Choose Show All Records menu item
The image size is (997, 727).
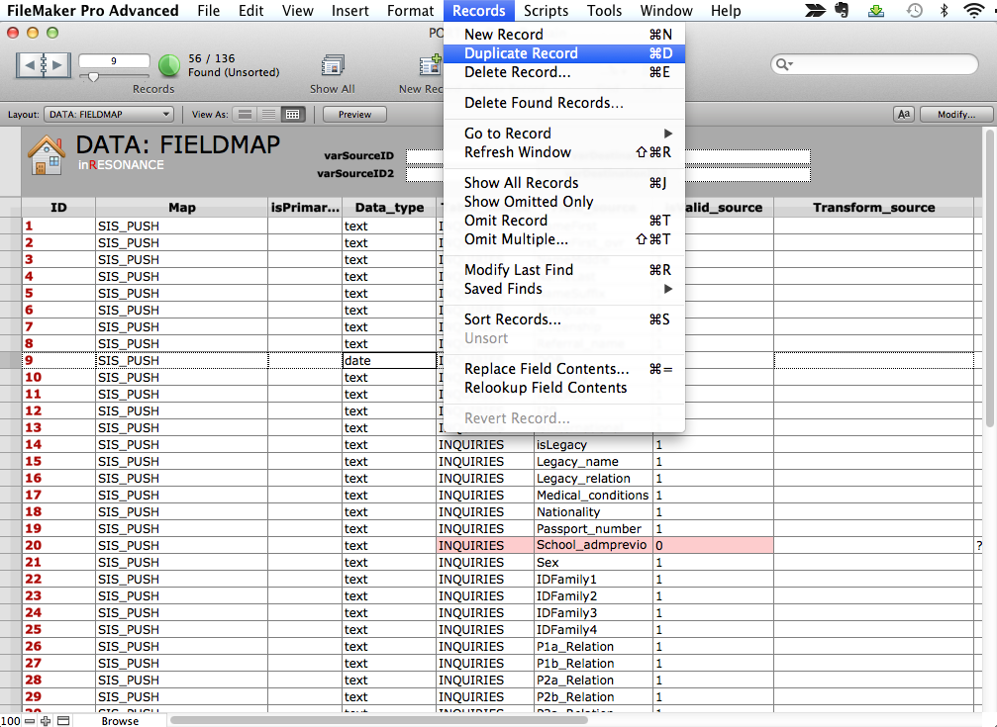coord(564,183)
